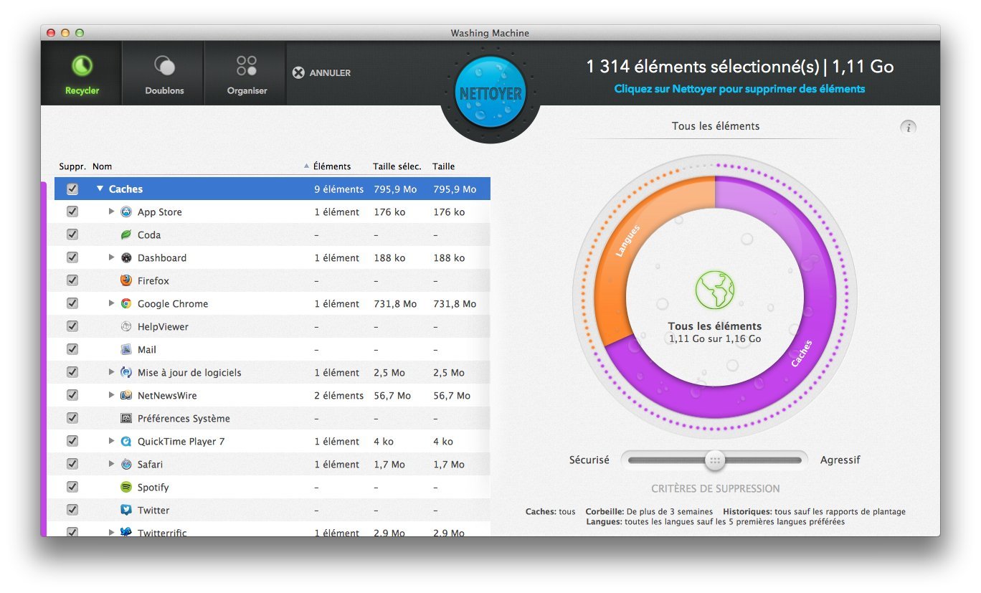This screenshot has width=981, height=593.
Task: Expand the NetNewsWire row
Action: coord(111,395)
